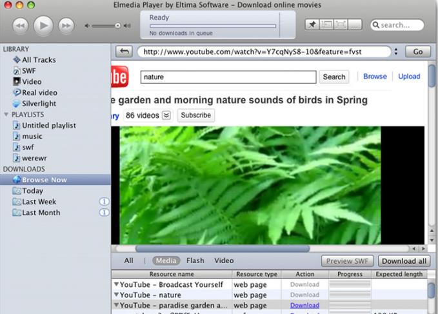Click the YouTube Search button

click(334, 77)
